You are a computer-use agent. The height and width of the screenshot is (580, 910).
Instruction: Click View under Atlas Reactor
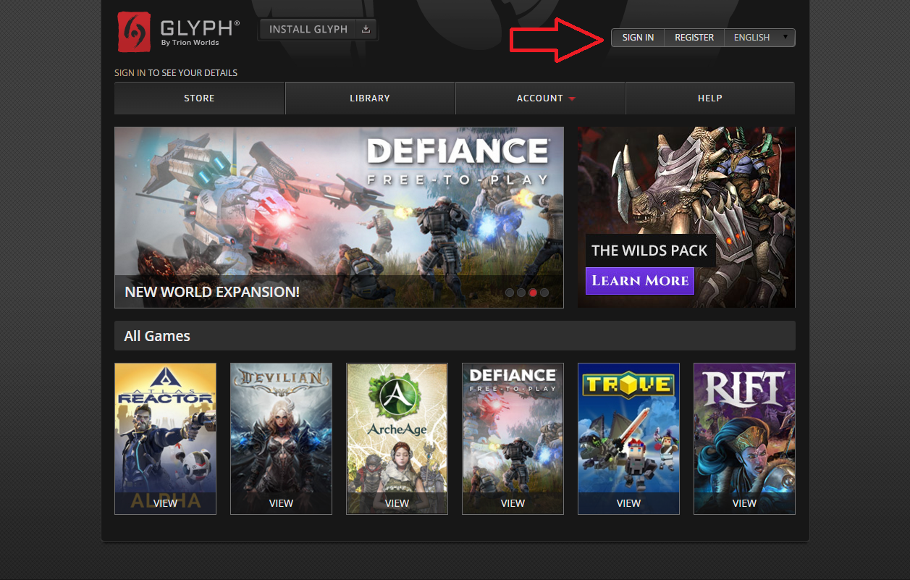point(165,503)
